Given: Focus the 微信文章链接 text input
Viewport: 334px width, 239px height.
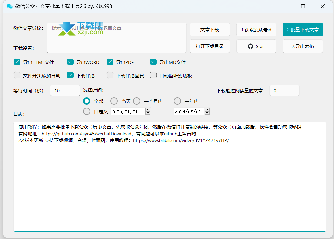Looking at the screenshot, I should tap(116, 38).
